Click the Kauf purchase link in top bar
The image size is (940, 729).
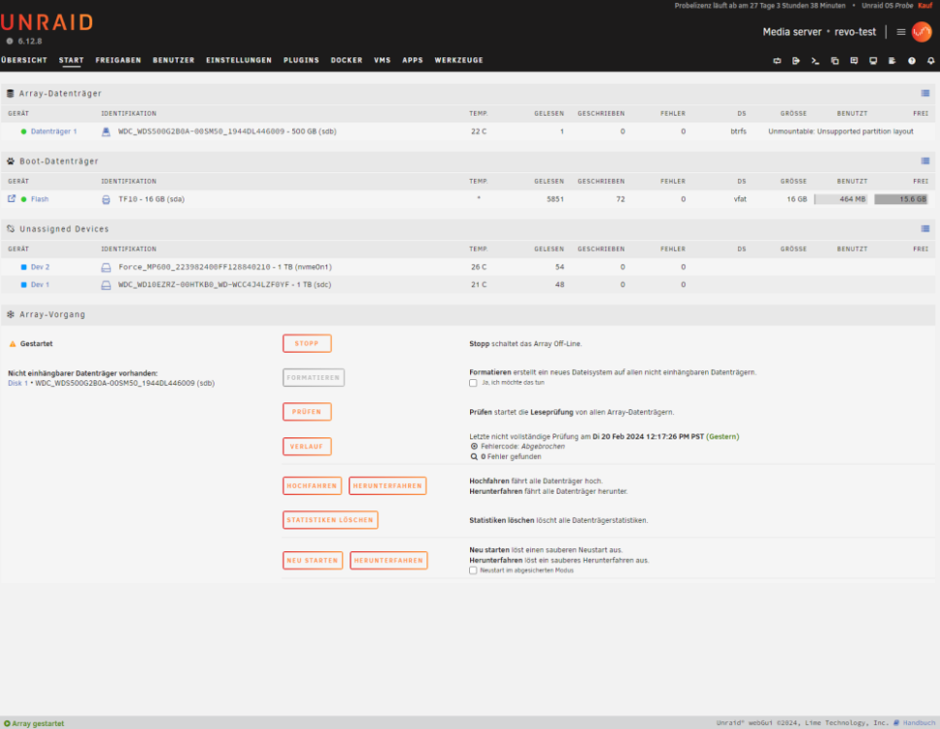(925, 6)
